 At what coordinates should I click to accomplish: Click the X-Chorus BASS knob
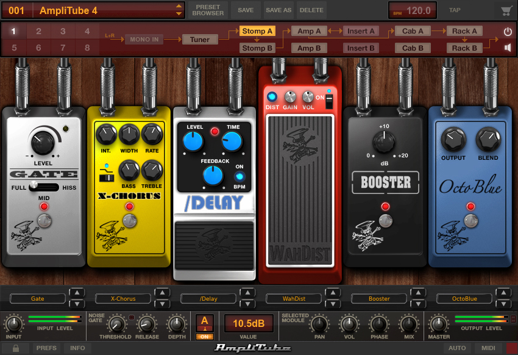point(129,170)
